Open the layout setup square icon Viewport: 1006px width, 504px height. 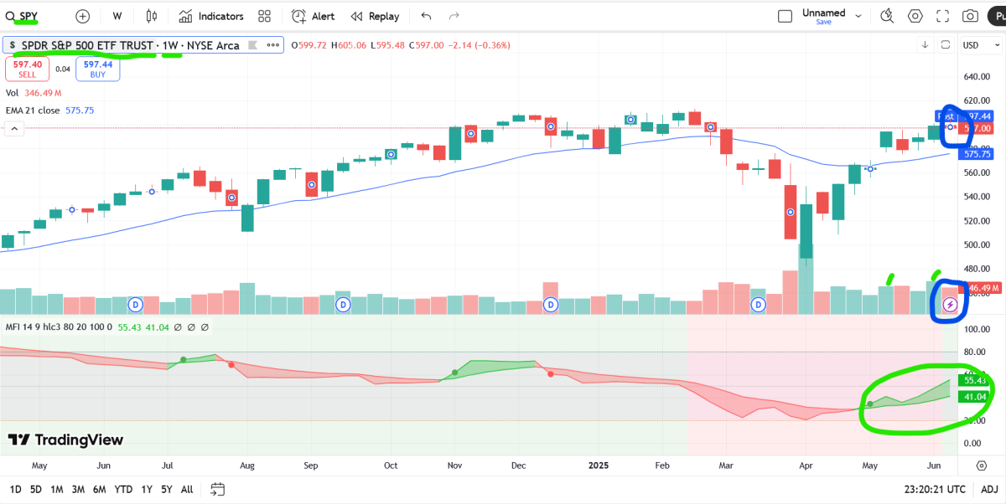pyautogui.click(x=785, y=16)
